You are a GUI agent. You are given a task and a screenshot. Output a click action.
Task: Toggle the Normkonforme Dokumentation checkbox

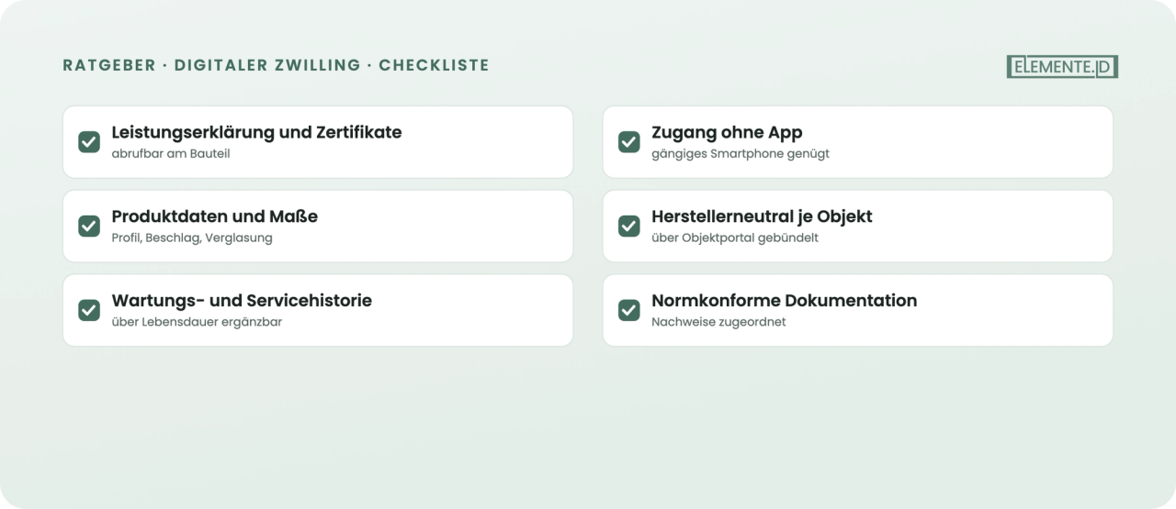click(x=629, y=311)
